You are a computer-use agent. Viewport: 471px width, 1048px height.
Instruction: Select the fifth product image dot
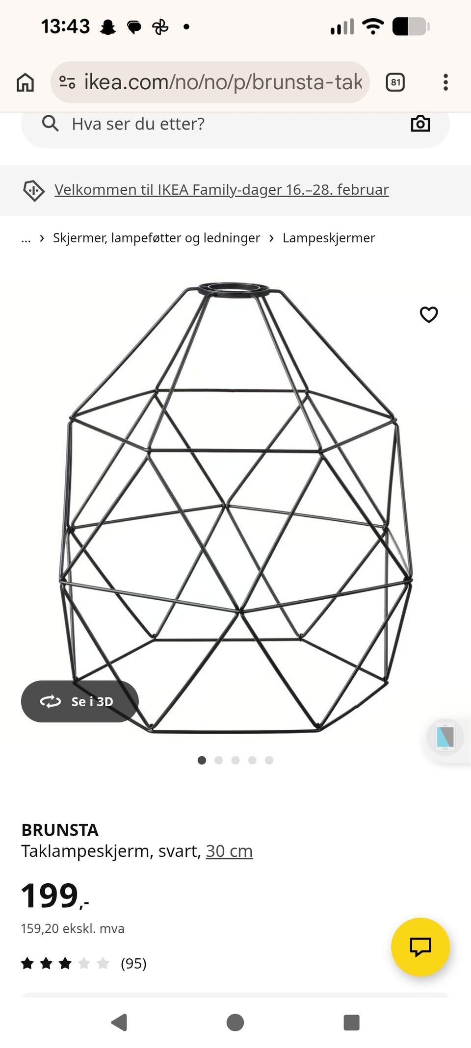[269, 760]
